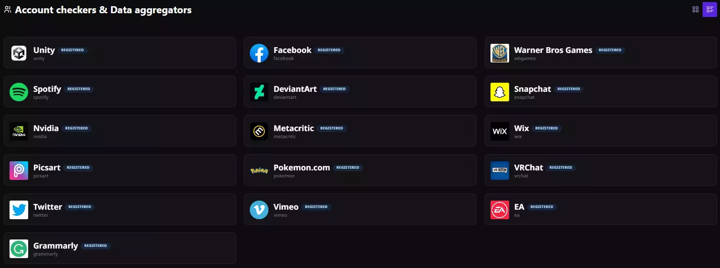Open the Twitter entry title
This screenshot has width=720, height=268.
click(x=48, y=207)
